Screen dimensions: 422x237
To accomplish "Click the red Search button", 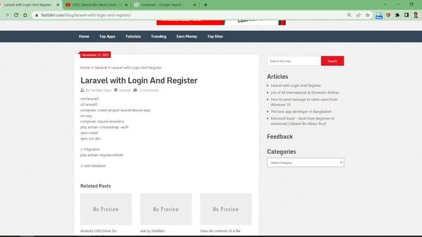I will coord(332,61).
